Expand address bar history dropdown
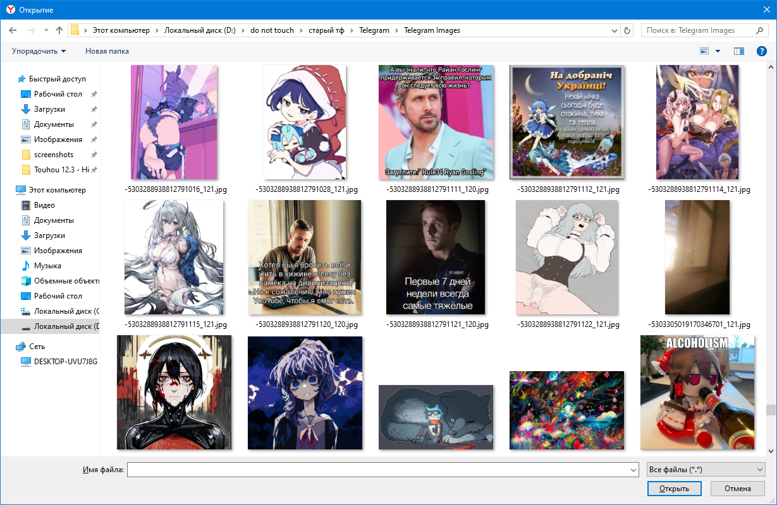 click(615, 30)
